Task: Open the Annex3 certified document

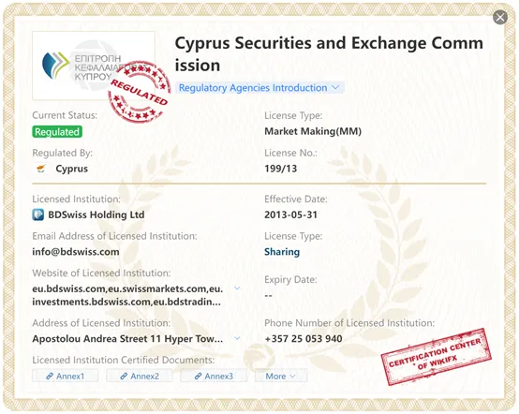Action: 214,376
